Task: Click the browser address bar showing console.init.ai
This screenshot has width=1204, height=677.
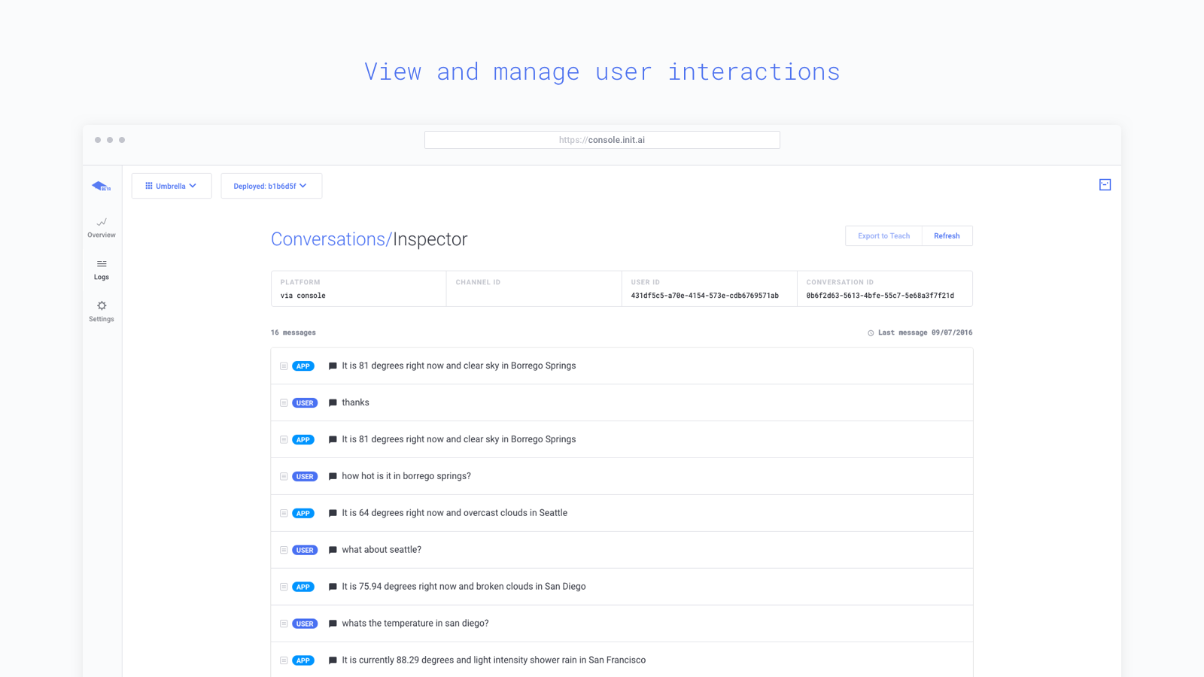Action: click(x=601, y=139)
